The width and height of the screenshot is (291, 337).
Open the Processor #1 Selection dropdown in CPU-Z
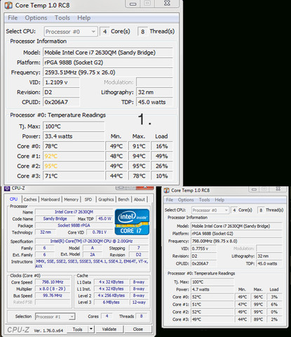click(55, 317)
